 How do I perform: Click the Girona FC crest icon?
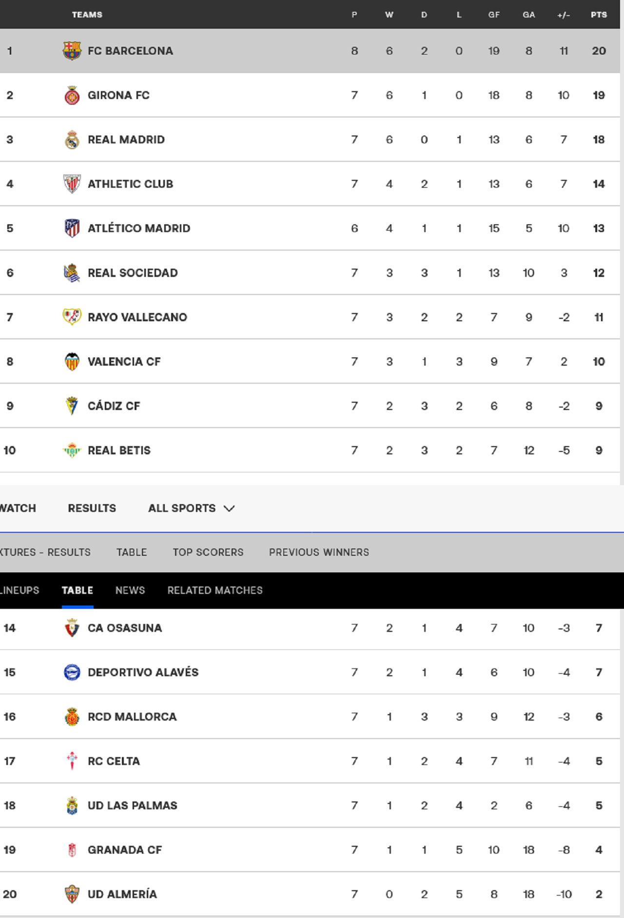point(72,96)
